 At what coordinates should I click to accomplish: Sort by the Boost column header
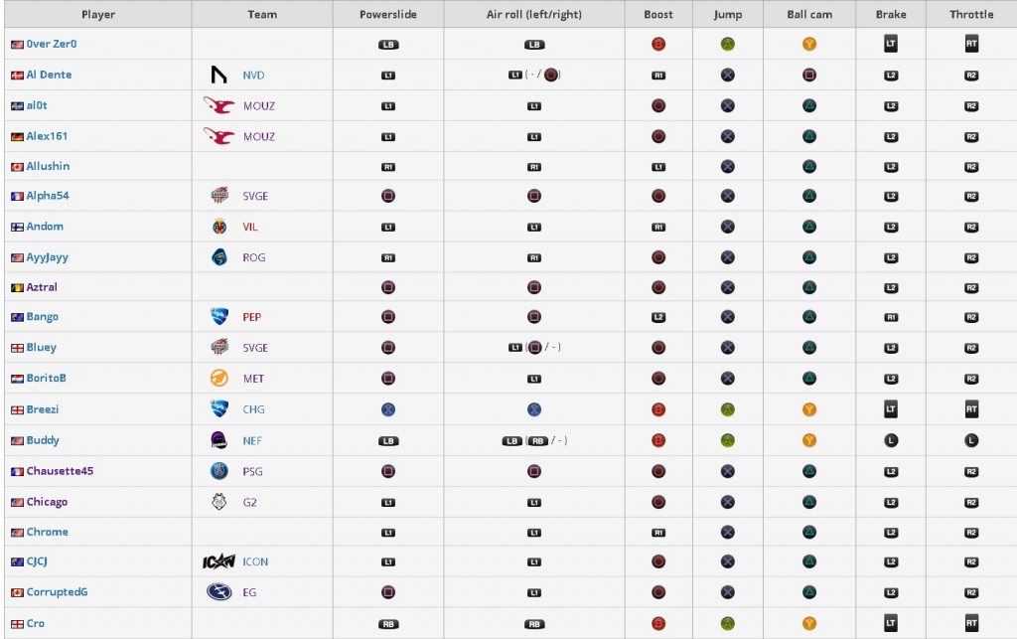click(658, 14)
